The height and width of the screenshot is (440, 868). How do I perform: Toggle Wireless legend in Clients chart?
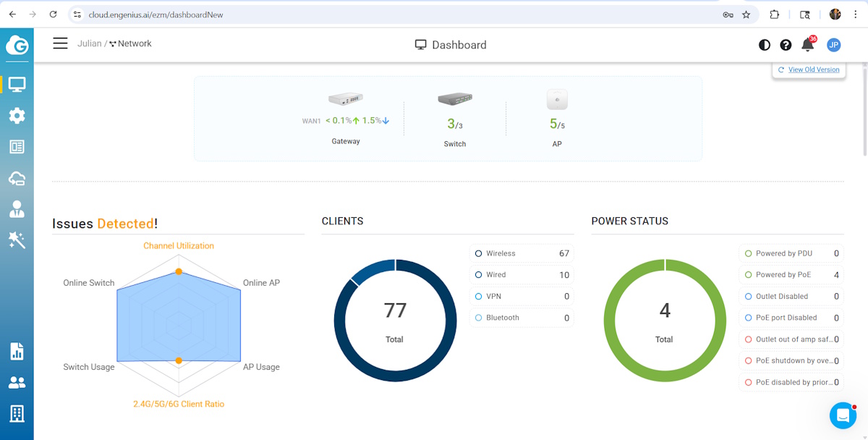[x=522, y=253]
